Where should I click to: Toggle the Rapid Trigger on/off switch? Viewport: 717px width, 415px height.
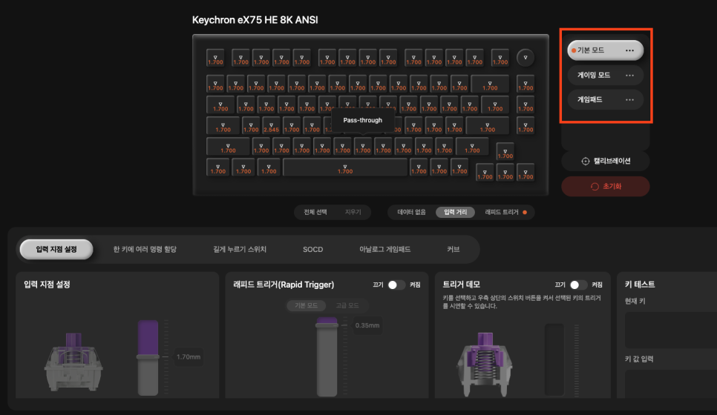(396, 285)
